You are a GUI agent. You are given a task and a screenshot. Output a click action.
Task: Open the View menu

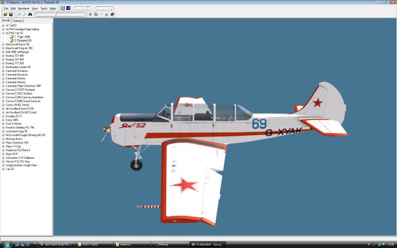(35, 8)
